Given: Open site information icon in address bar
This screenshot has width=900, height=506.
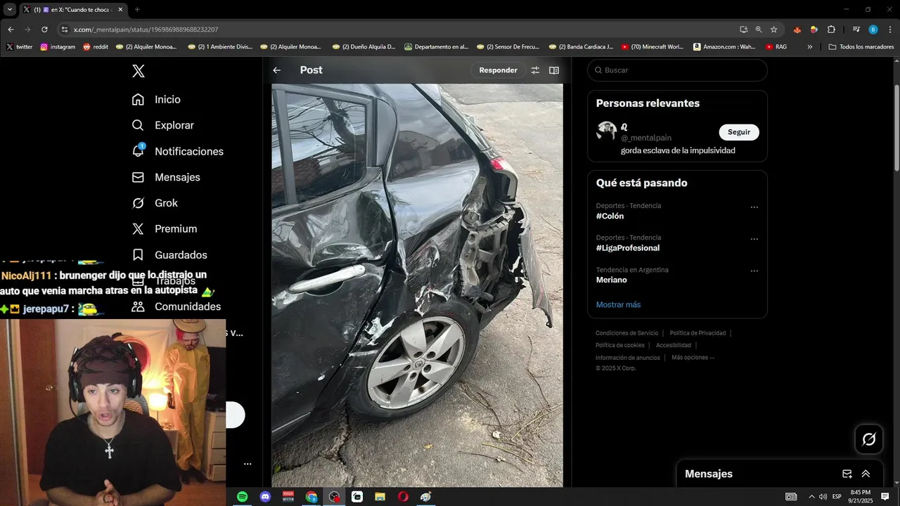Looking at the screenshot, I should (x=65, y=30).
